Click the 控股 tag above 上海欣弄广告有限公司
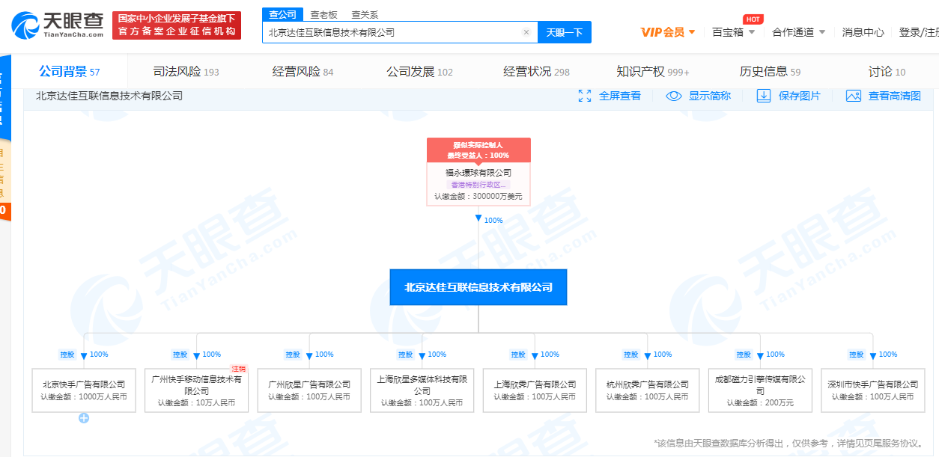This screenshot has height=457, width=939. coord(518,355)
